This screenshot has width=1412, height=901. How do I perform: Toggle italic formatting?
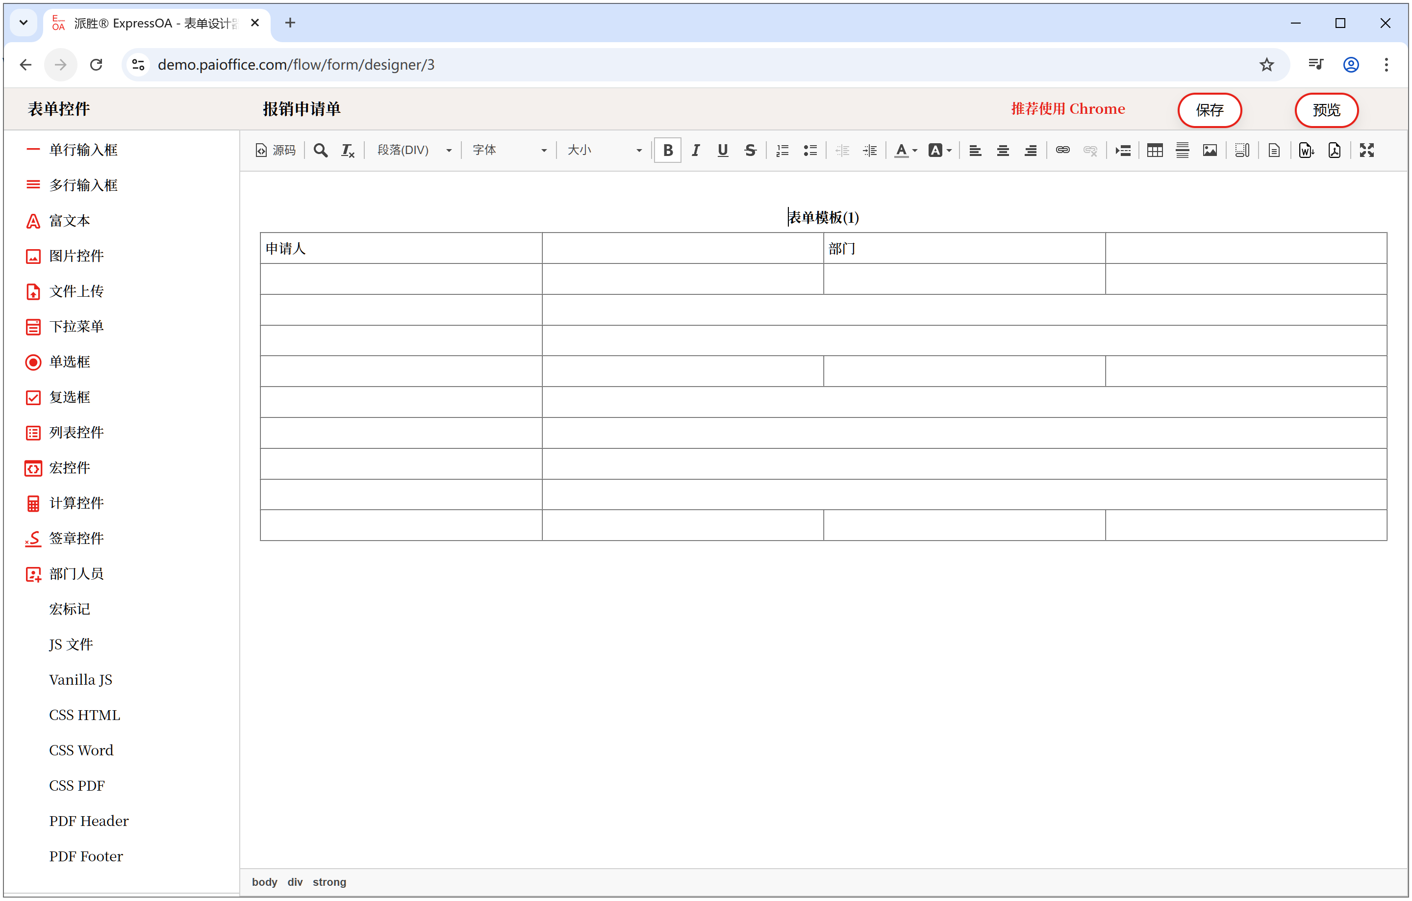click(695, 150)
